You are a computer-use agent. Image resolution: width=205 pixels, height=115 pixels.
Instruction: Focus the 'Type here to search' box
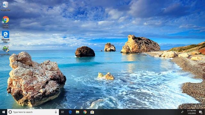click(x=33, y=112)
